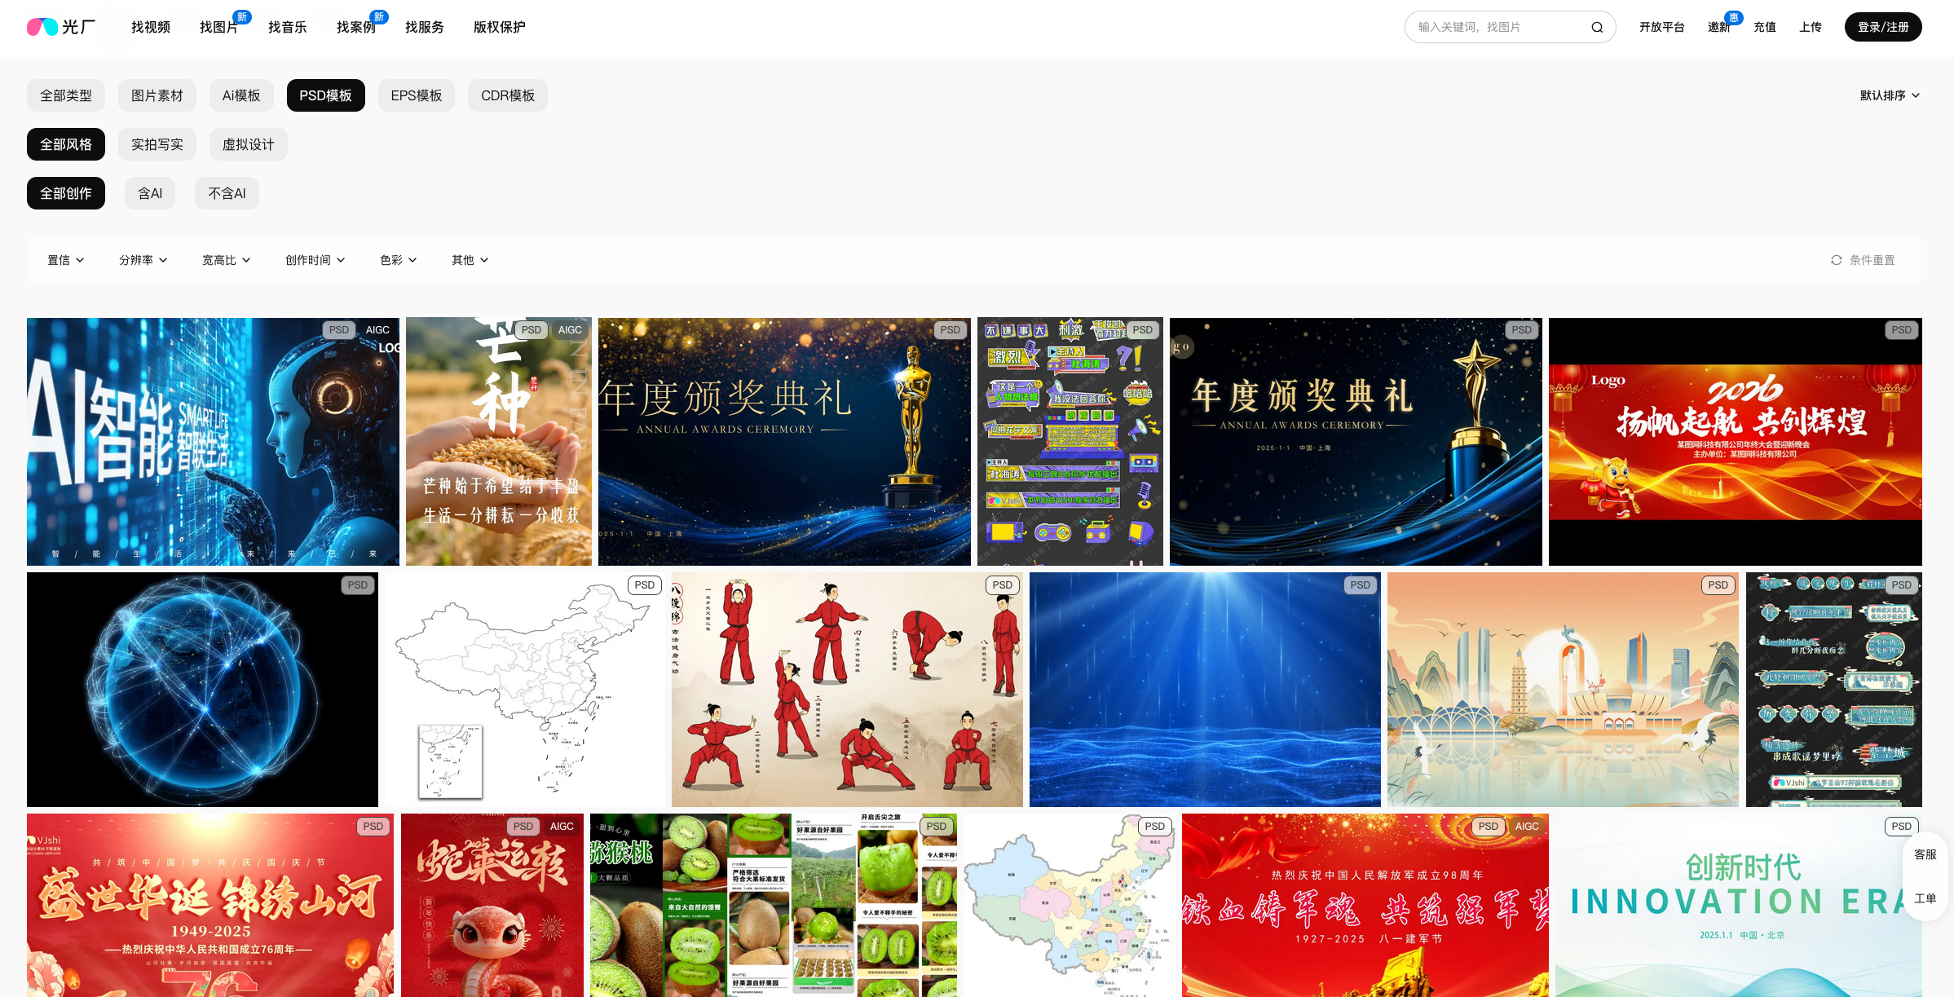Select the 实拍写实 style filter

157,144
